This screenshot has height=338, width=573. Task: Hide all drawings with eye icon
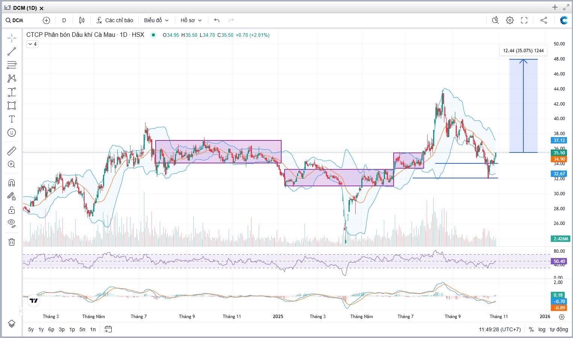[x=12, y=223]
